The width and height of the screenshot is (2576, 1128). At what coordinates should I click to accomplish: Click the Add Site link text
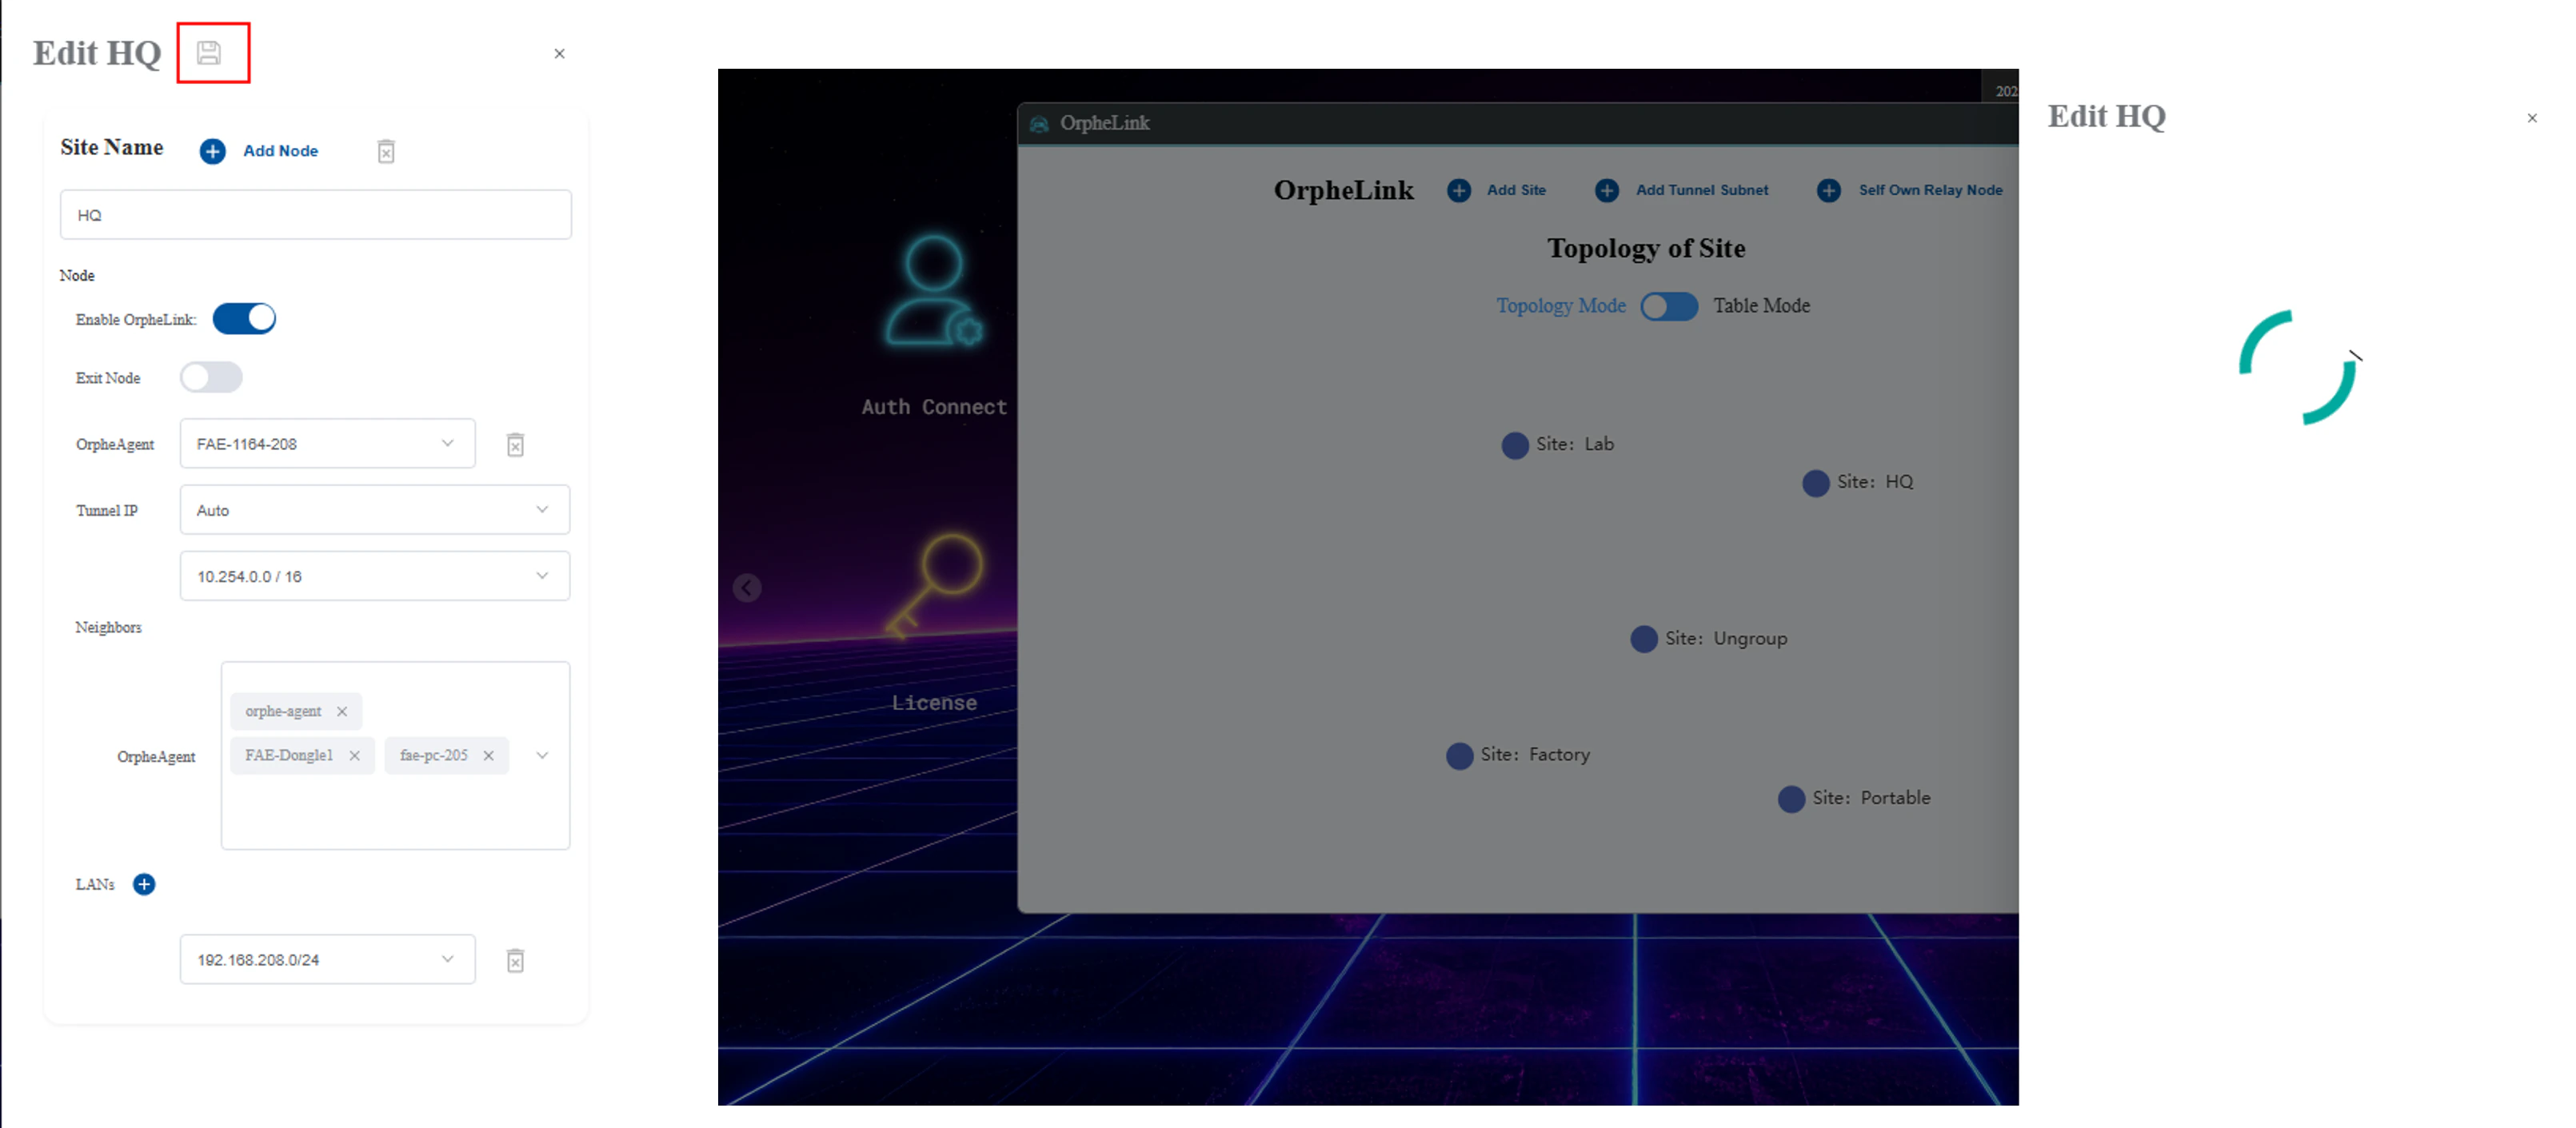tap(1516, 190)
